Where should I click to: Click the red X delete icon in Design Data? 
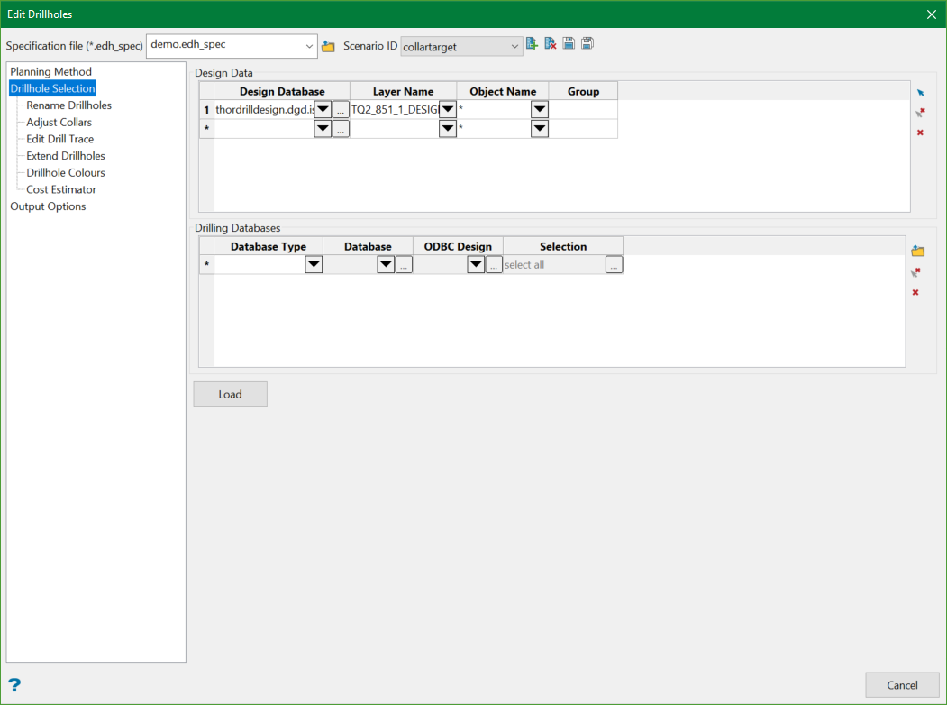920,133
